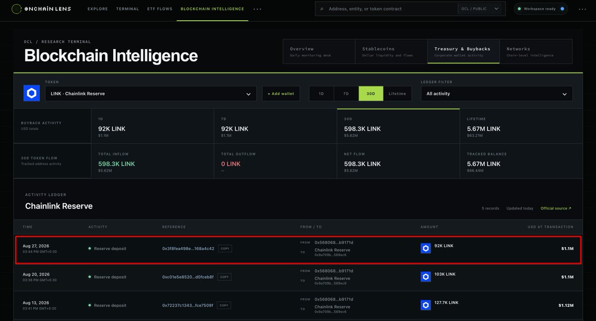Open transaction reference 0xc01e5e8520...d0fceb8f
The width and height of the screenshot is (596, 321).
click(188, 277)
